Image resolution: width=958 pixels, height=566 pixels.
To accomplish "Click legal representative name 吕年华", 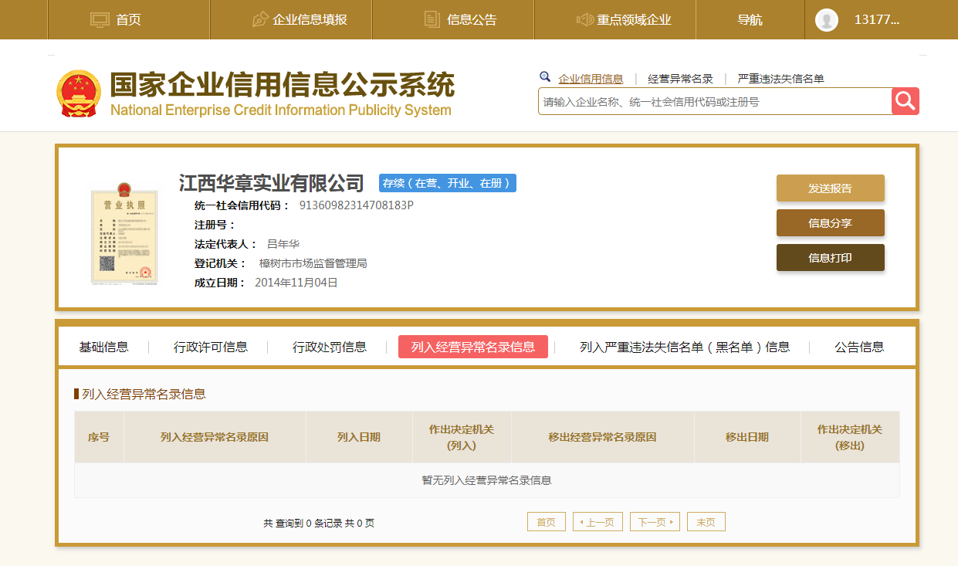I will [x=283, y=244].
